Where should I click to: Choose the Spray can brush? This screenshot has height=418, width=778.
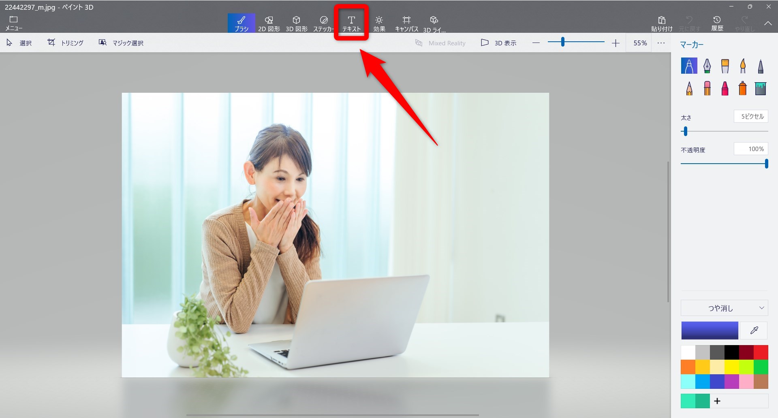(x=742, y=88)
